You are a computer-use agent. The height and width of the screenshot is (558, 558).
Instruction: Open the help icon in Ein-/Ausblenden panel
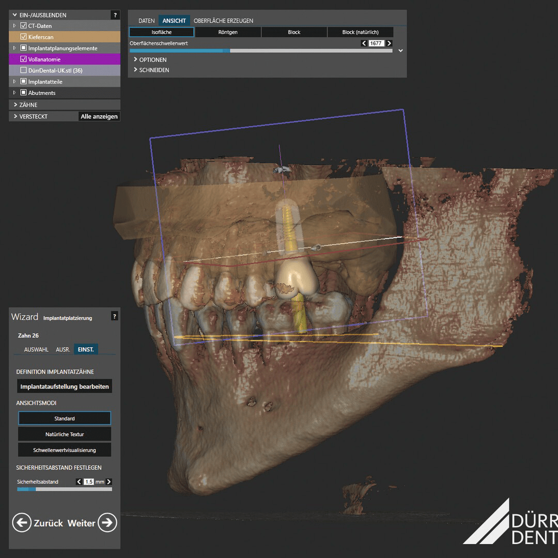tap(115, 15)
